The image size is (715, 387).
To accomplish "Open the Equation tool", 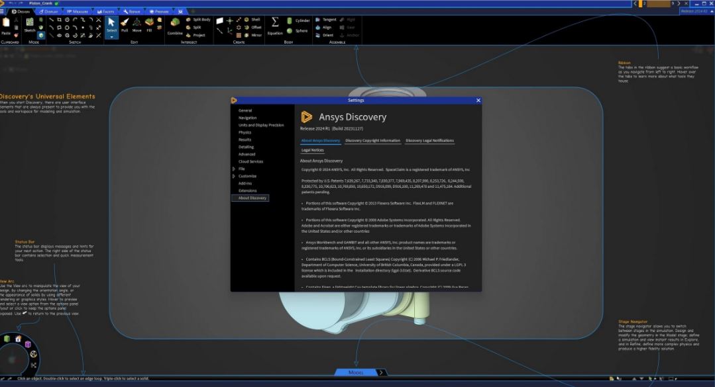I will [274, 24].
